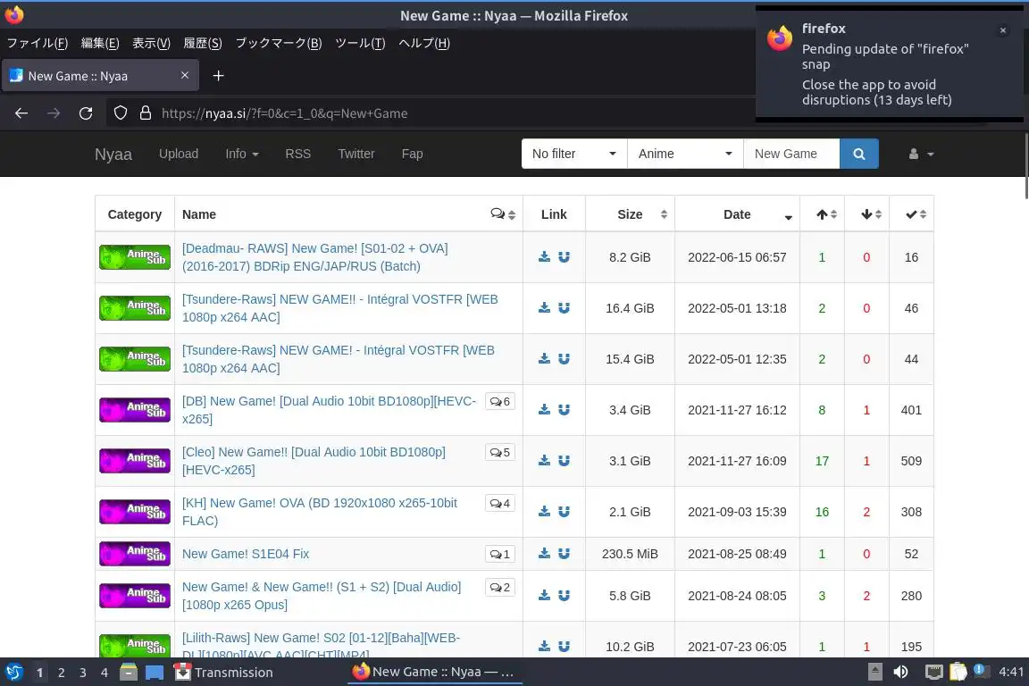The height and width of the screenshot is (686, 1029).
Task: Open the ブックマーク(B) menu
Action: (x=279, y=44)
